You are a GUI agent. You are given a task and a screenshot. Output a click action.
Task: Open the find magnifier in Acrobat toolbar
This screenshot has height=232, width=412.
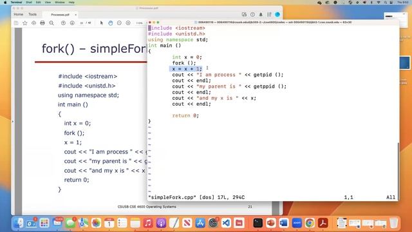pyautogui.click(x=51, y=23)
